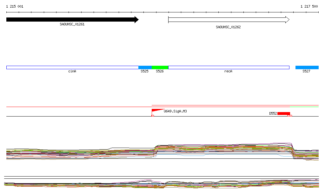This screenshot has height=194, width=325.
Task: Click the U649.SigA.M3 text label
Action: [175, 111]
